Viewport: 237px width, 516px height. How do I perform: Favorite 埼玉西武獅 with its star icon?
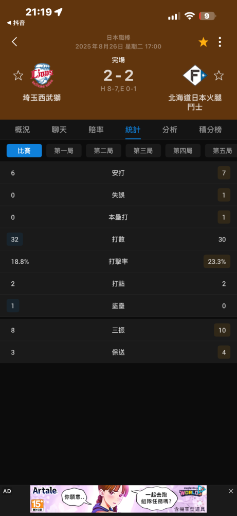18,75
